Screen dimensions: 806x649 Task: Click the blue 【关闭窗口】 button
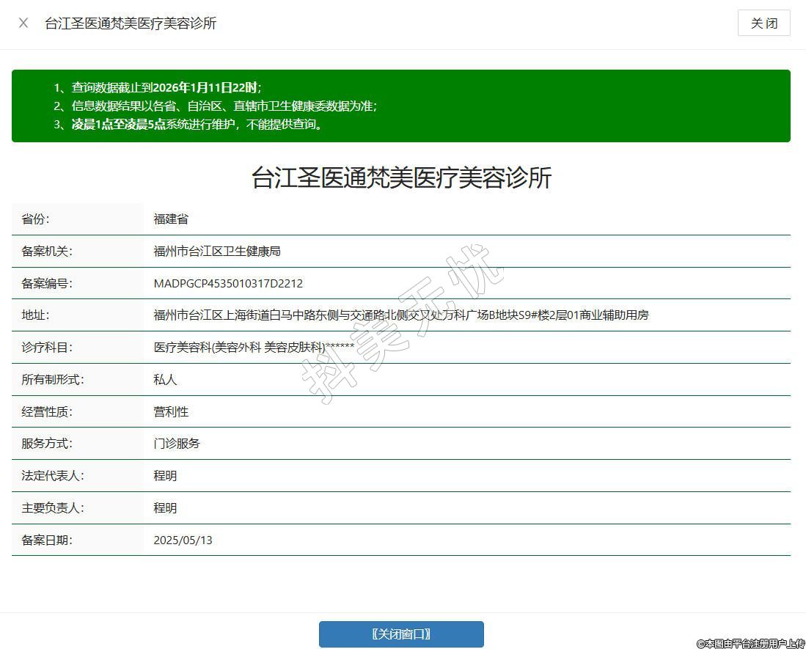coord(401,634)
